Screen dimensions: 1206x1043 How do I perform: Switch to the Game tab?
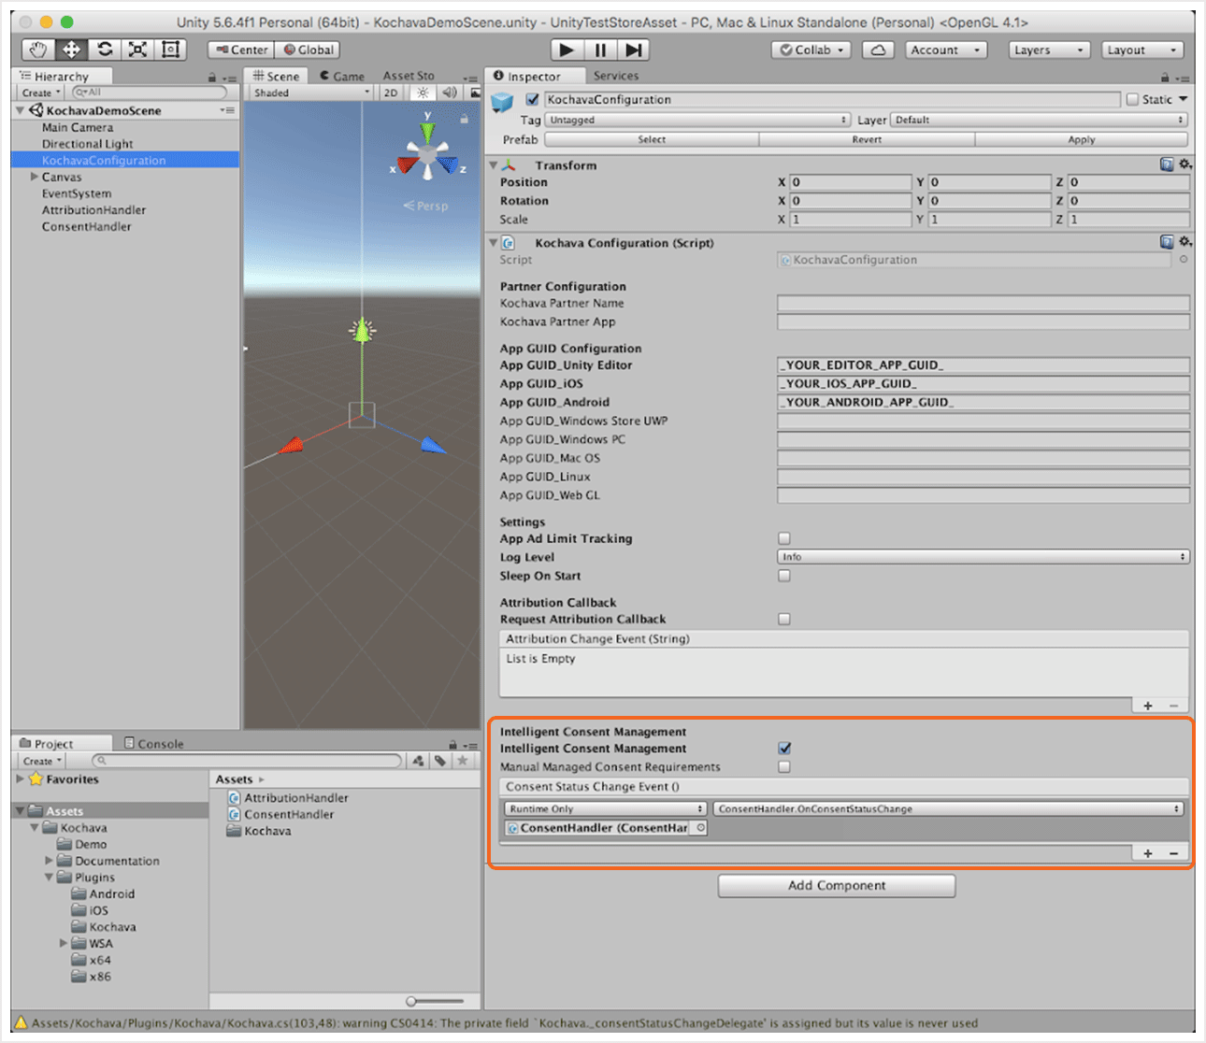click(342, 76)
